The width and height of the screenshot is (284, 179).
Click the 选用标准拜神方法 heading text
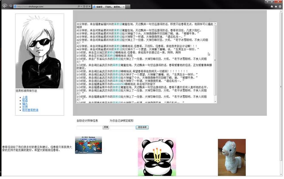tap(26, 91)
